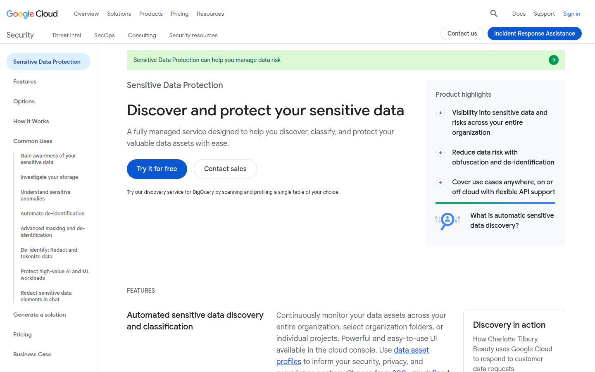Image resolution: width=595 pixels, height=372 pixels.
Task: Open 'Gain awareness of your sensitive data'
Action: (48, 159)
